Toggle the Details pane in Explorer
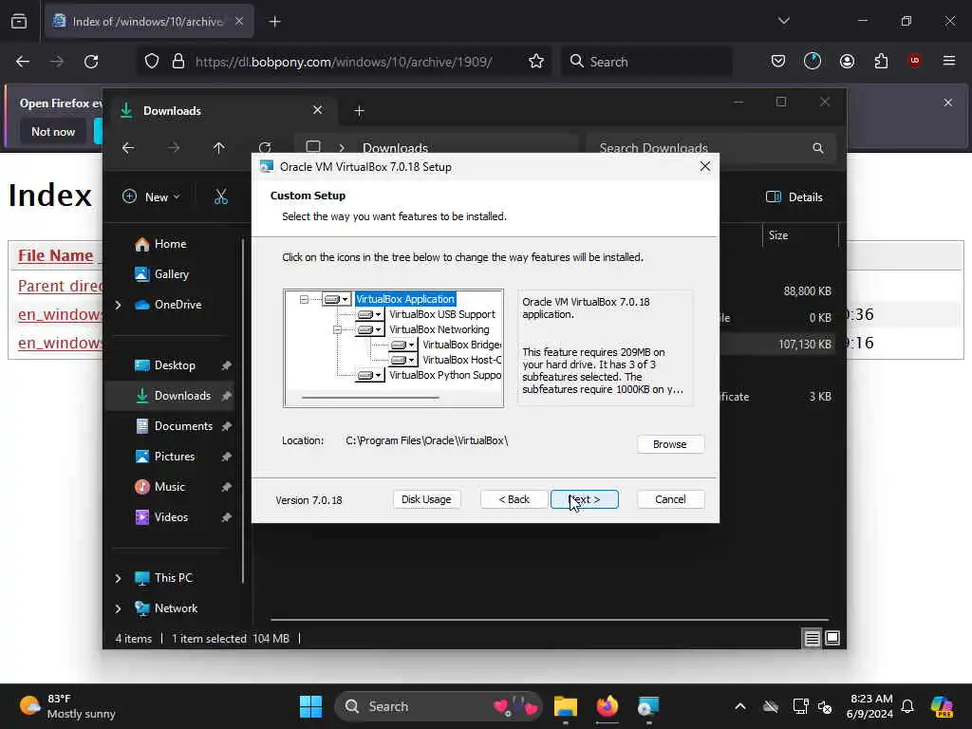This screenshot has height=729, width=972. [794, 197]
